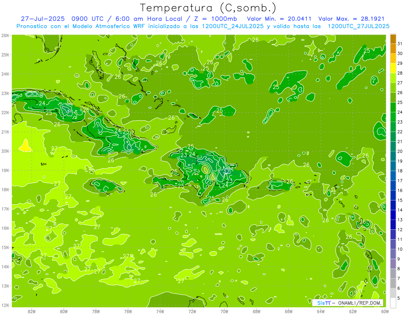The width and height of the screenshot is (409, 316).
Task: Pick the orange swatch between 30 and 31
Action: [393, 48]
